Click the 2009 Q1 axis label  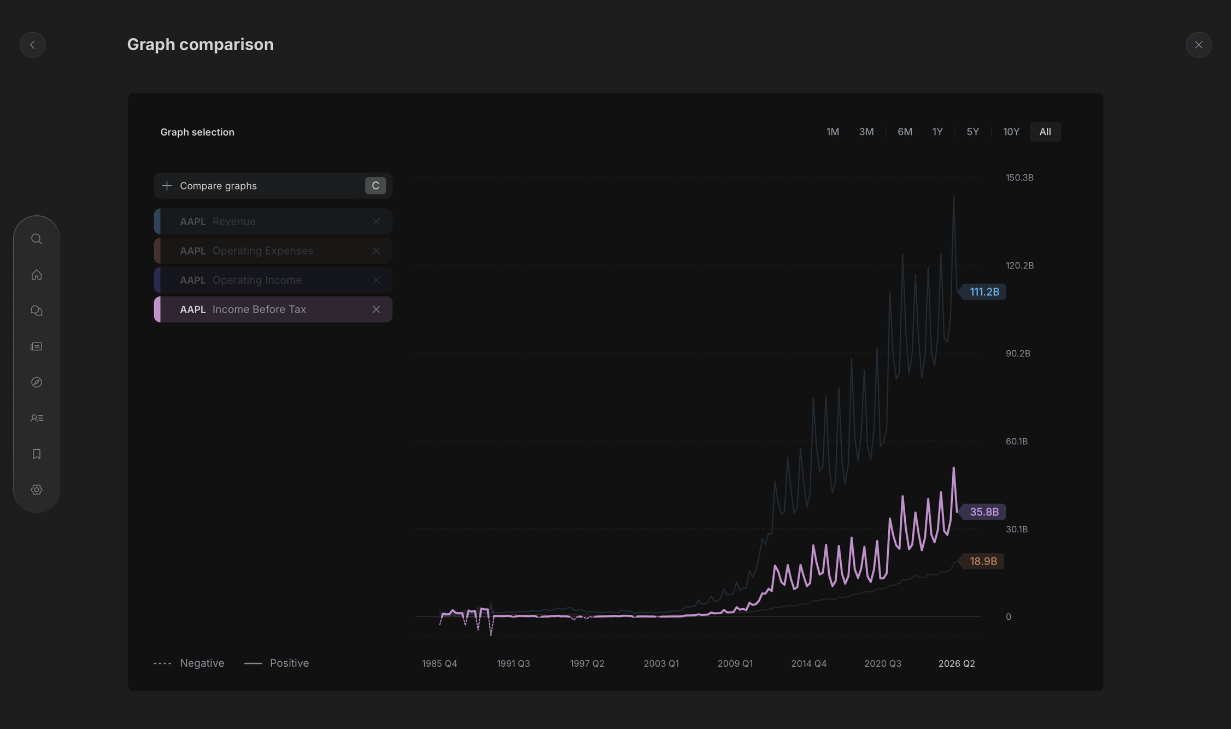pyautogui.click(x=735, y=663)
